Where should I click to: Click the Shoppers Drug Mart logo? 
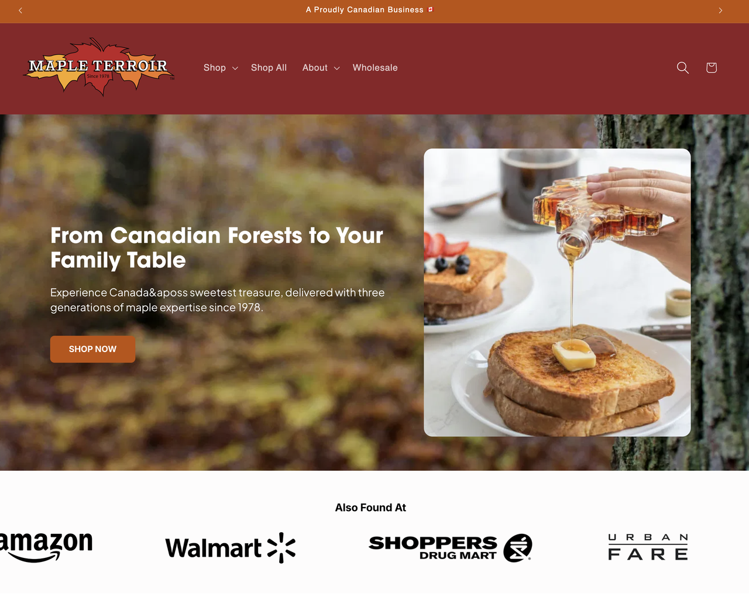pos(451,548)
